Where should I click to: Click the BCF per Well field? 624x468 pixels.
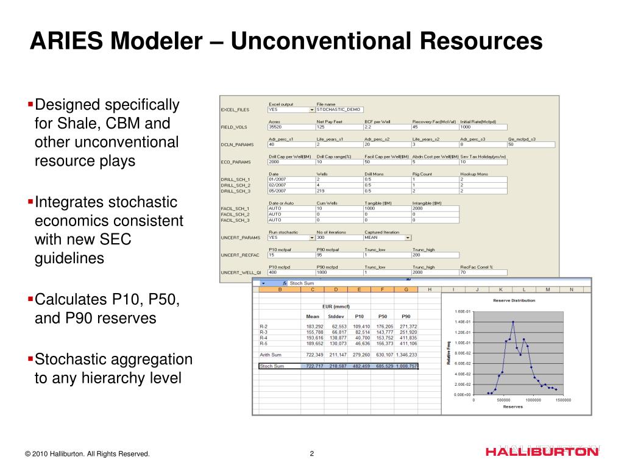click(x=387, y=127)
